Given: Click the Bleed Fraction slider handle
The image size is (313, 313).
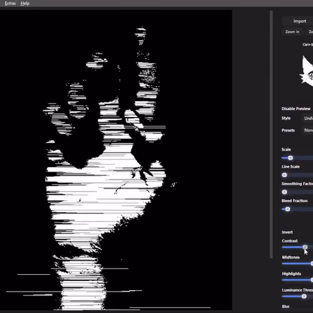Looking at the screenshot, I should 287,209.
